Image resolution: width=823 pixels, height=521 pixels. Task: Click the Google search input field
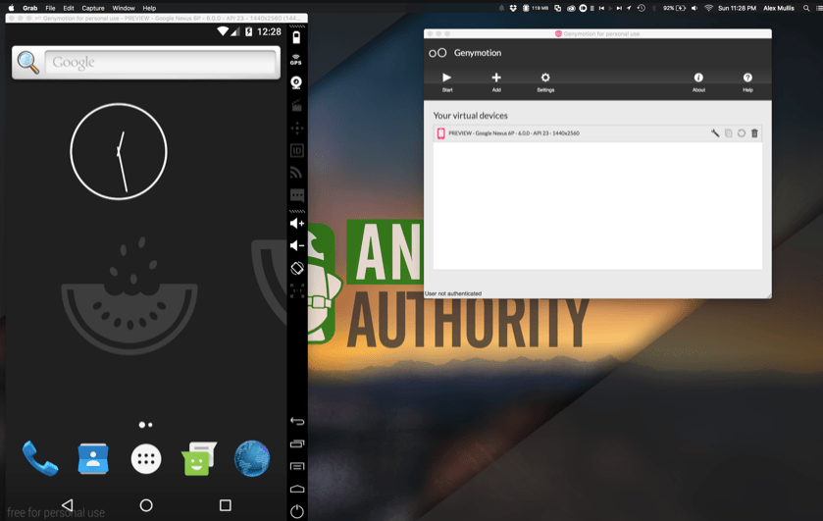click(160, 63)
